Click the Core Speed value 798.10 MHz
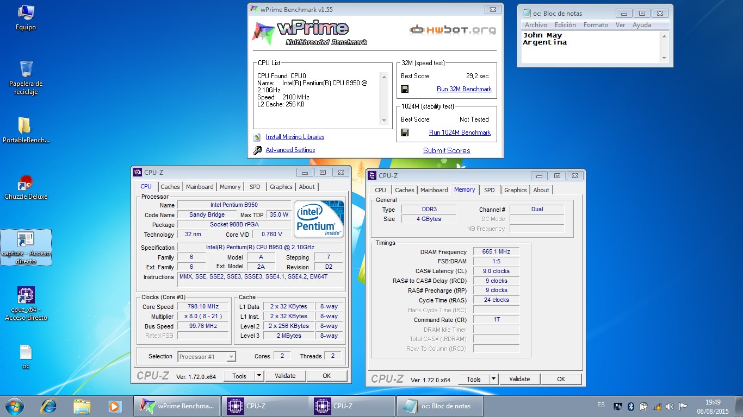Viewport: 743px width, 417px height. 203,307
